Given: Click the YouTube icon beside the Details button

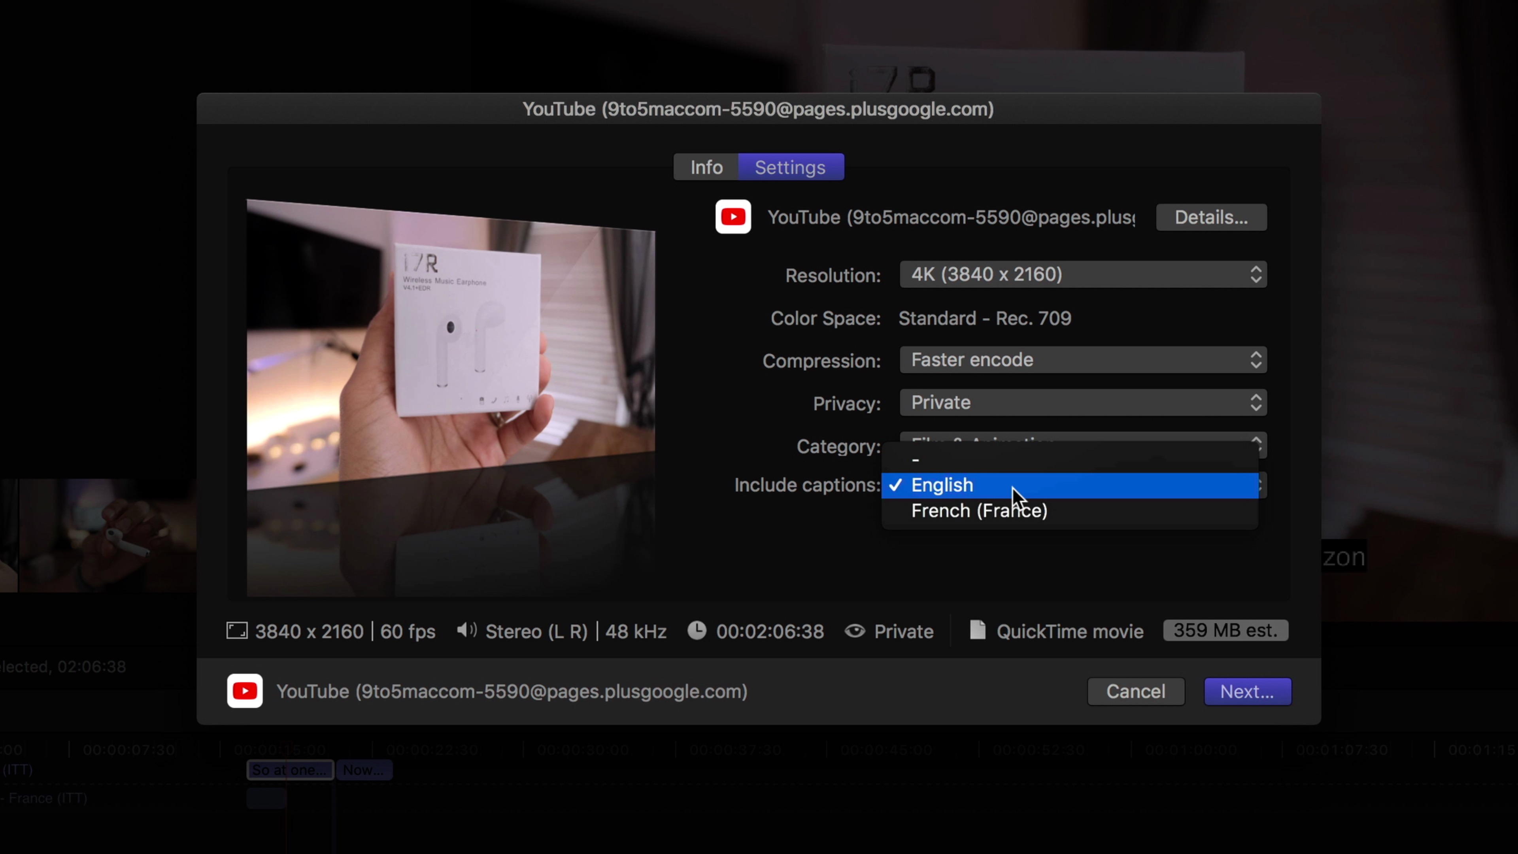Looking at the screenshot, I should 733,217.
